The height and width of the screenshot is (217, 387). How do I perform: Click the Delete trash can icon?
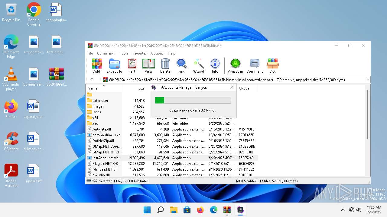(165, 66)
